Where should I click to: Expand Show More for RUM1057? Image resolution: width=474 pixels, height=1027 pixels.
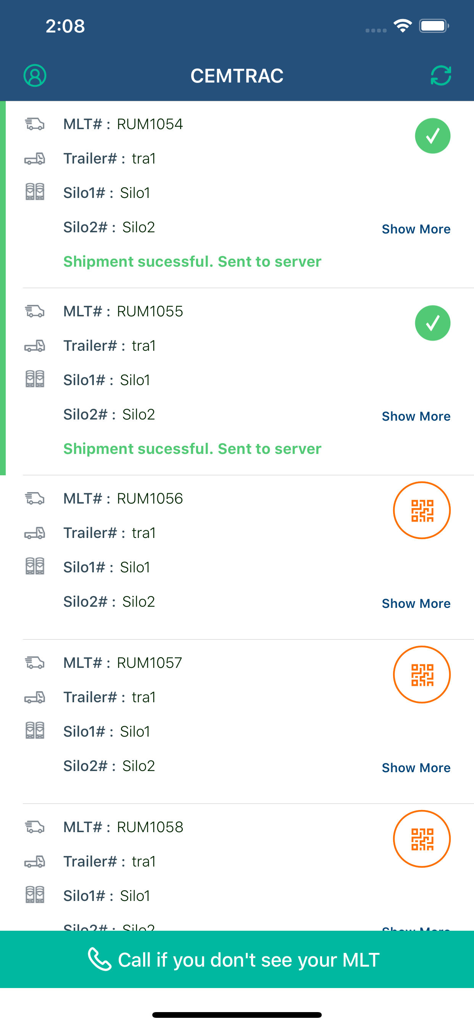click(416, 768)
